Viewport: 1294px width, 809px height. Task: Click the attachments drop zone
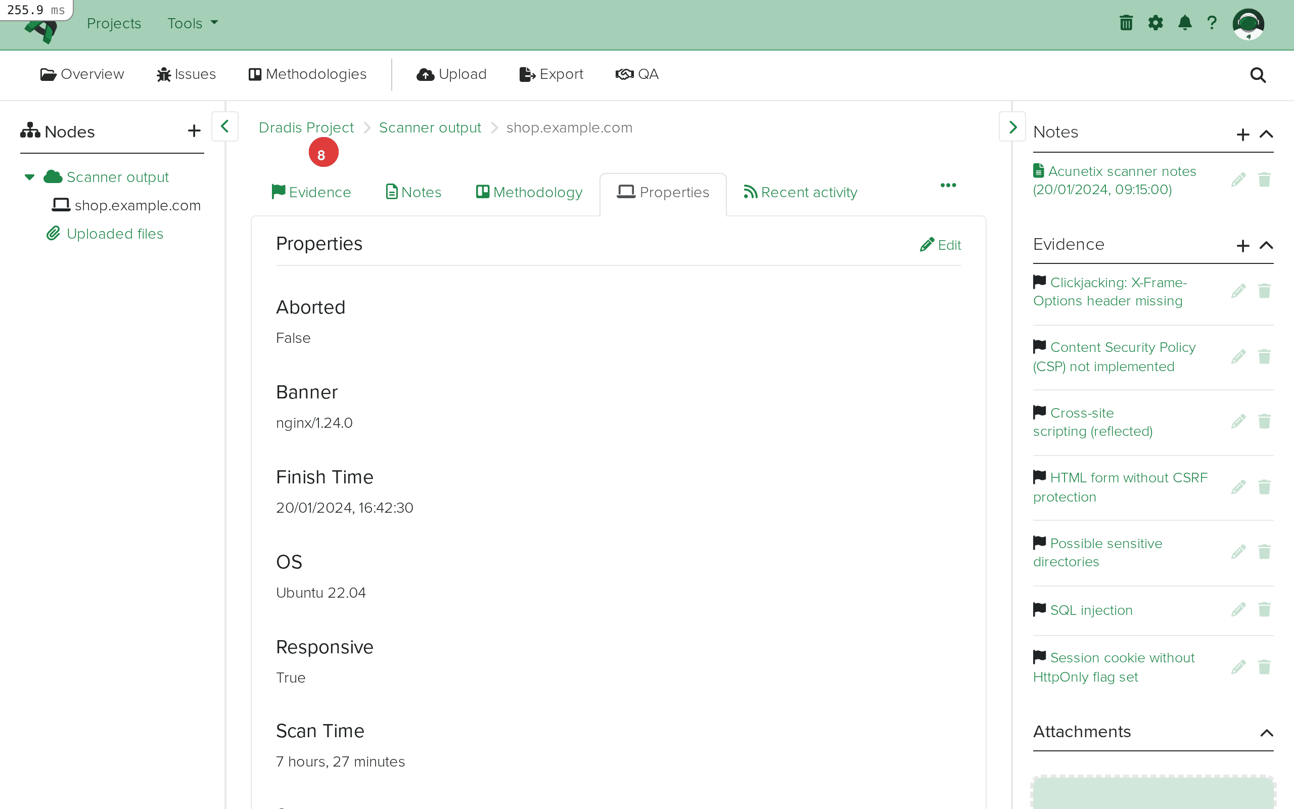pos(1153,792)
